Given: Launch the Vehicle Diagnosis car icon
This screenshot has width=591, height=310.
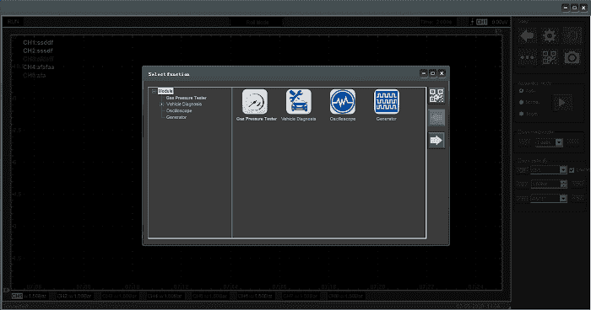Looking at the screenshot, I should (299, 102).
